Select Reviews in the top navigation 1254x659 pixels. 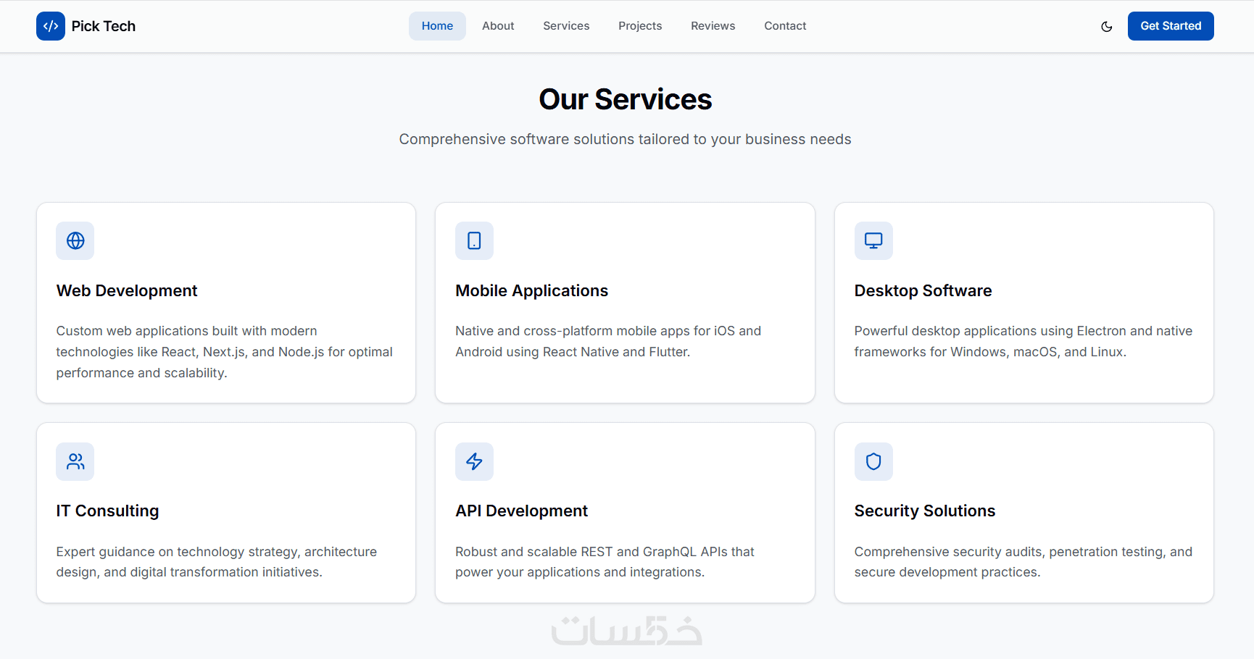713,26
